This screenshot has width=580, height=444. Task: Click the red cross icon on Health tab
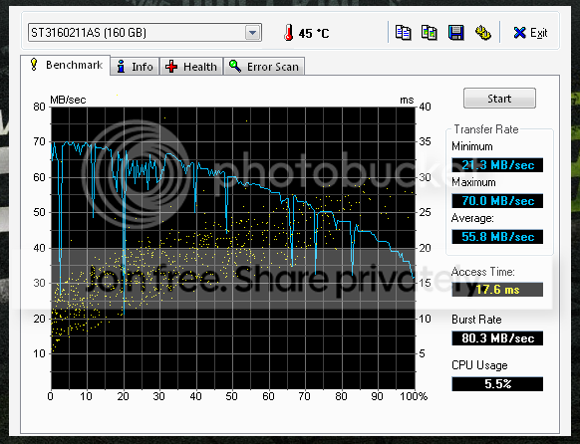(170, 67)
